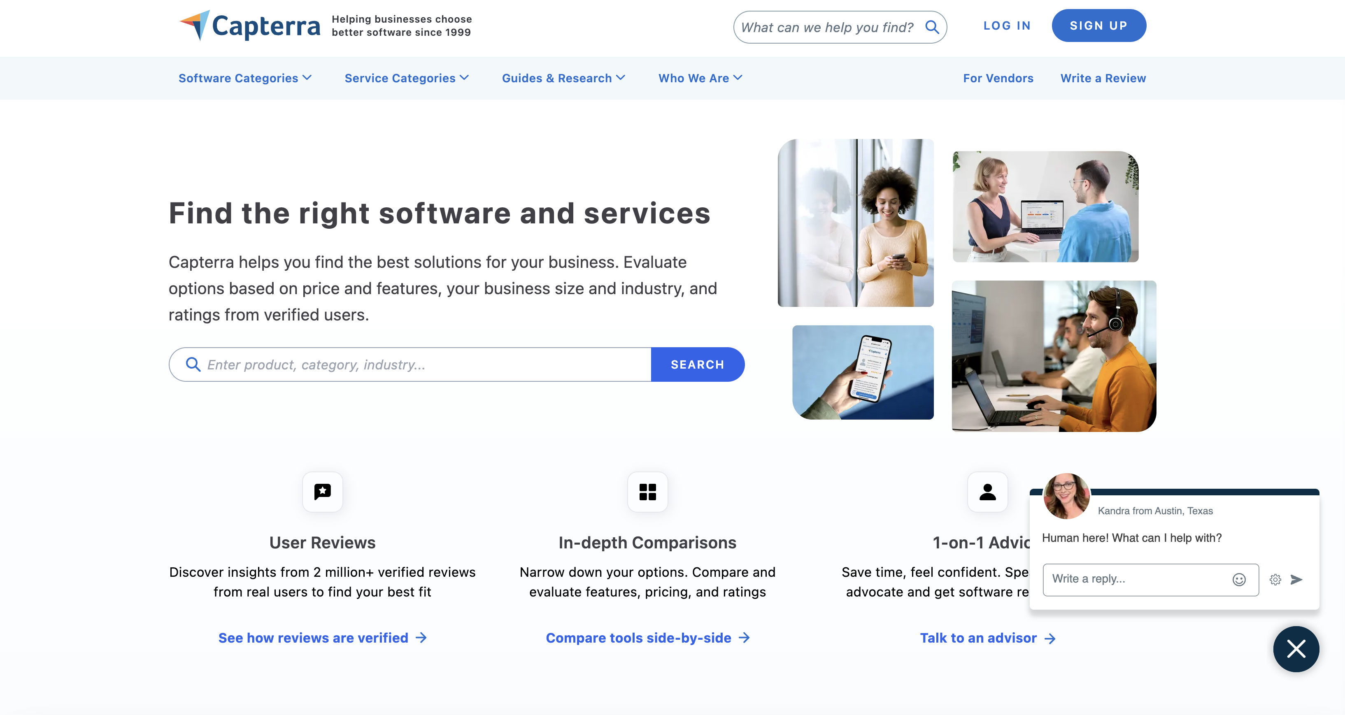Click the chat reply send arrow icon

tap(1297, 580)
